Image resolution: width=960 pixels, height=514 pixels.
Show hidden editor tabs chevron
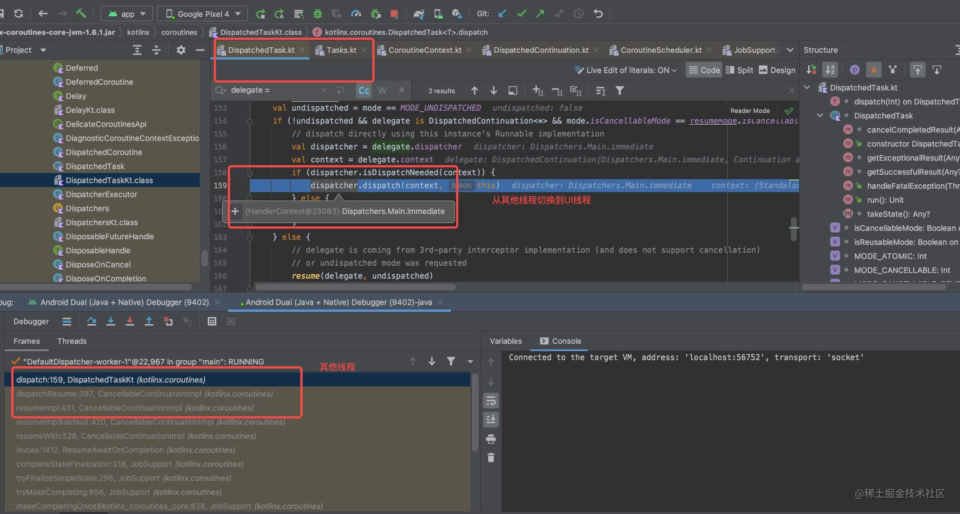(x=790, y=50)
